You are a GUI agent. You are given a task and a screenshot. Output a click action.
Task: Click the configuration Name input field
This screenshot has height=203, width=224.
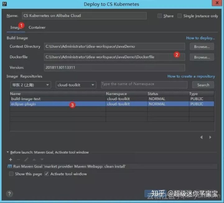coord(84,16)
